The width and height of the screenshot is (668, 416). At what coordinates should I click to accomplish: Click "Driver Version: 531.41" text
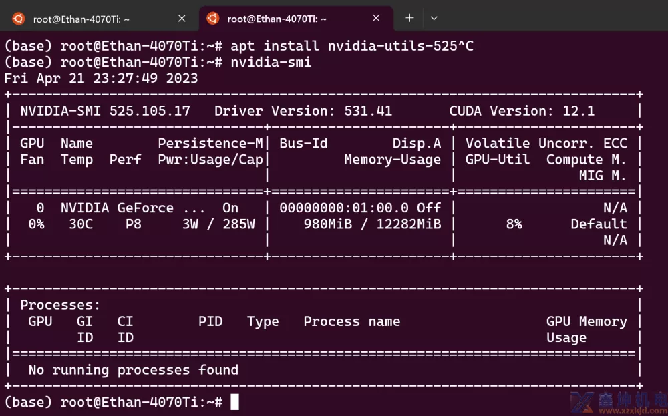coord(303,111)
